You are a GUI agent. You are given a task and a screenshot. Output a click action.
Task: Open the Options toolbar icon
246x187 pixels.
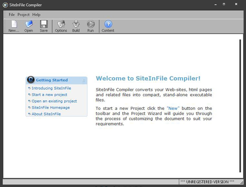pos(61,26)
